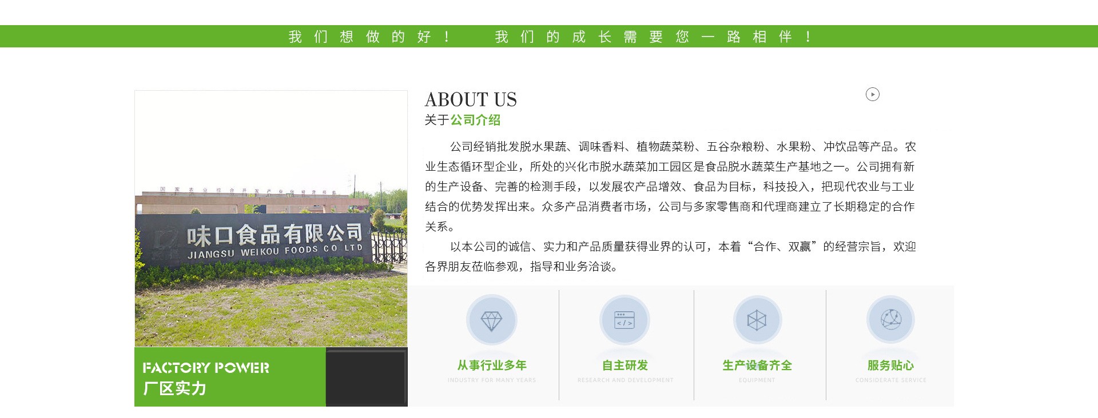The height and width of the screenshot is (418, 1098).
Task: Open the 服务贴心 feature title
Action: point(890,365)
